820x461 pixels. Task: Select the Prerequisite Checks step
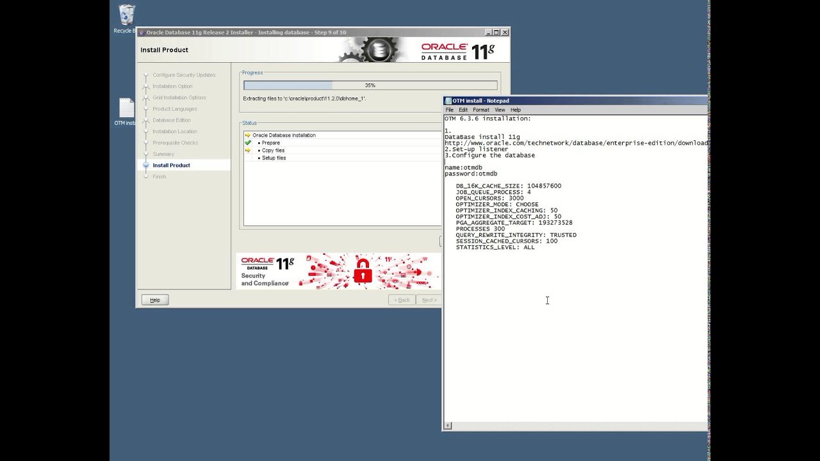tap(175, 143)
